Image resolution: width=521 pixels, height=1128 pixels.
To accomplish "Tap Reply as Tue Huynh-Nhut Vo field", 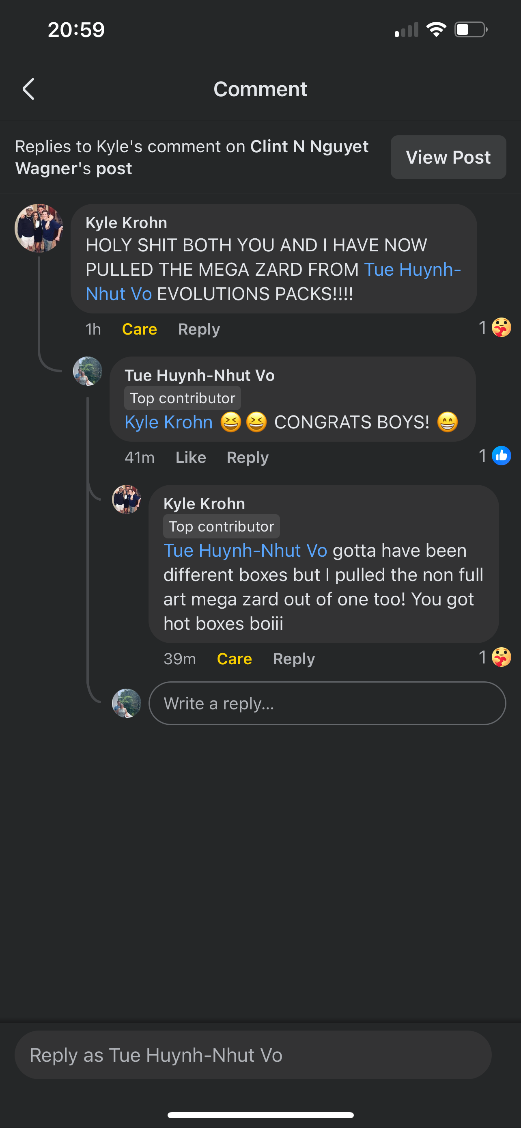I will click(x=253, y=1055).
